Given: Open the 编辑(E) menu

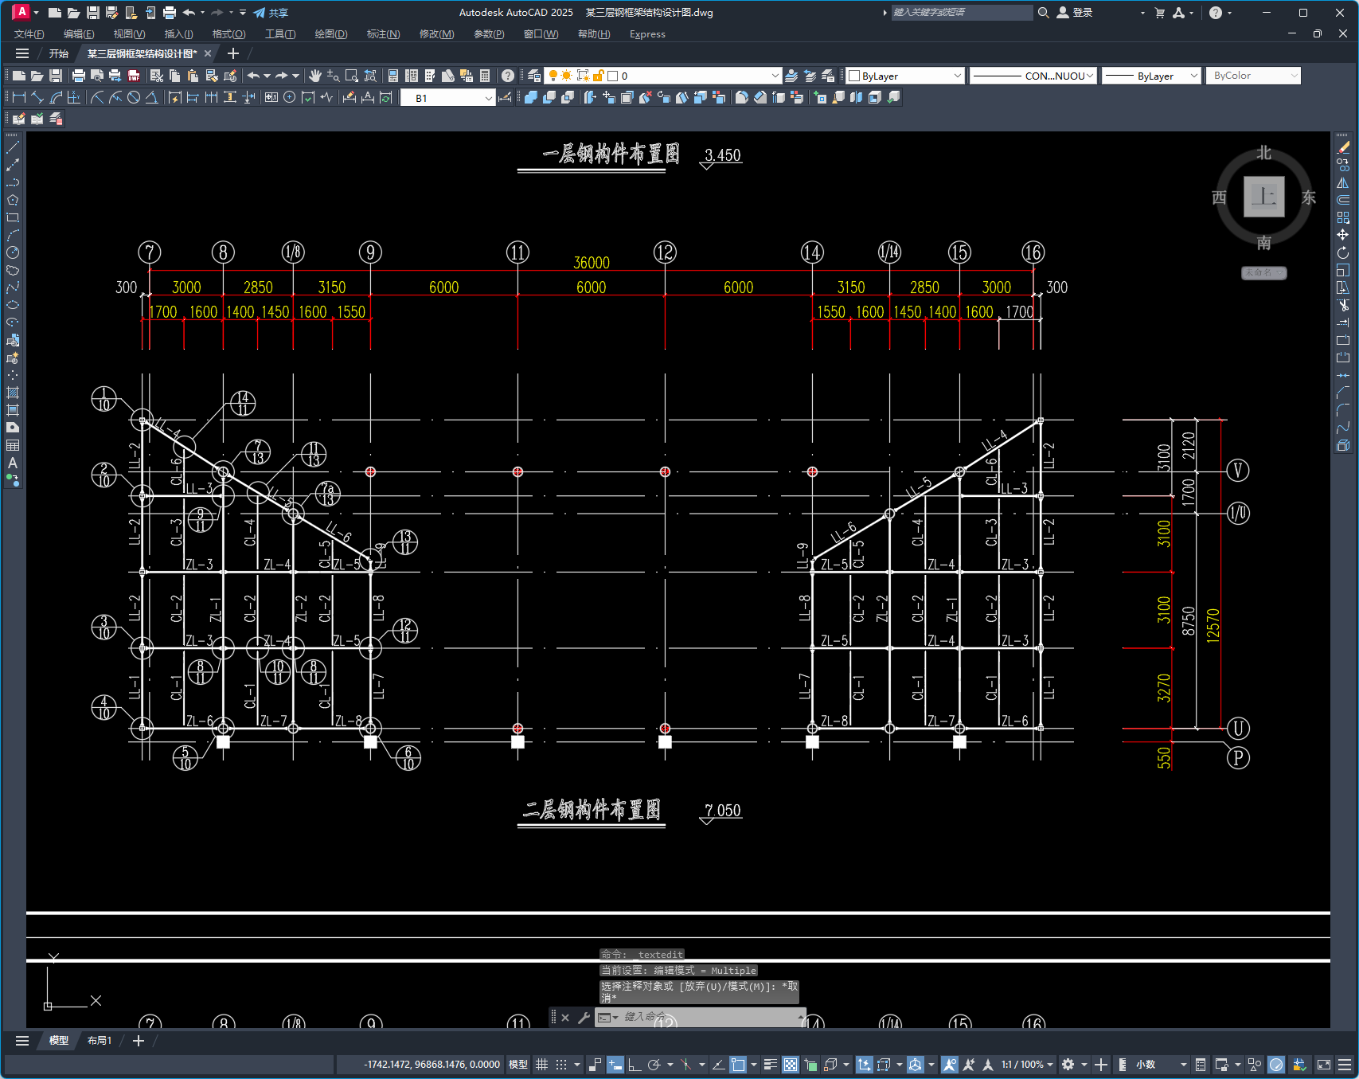Looking at the screenshot, I should (79, 33).
